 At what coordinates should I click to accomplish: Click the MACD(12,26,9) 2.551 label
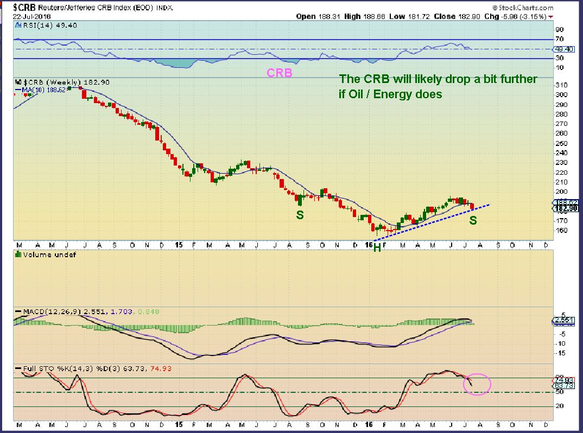[64, 311]
